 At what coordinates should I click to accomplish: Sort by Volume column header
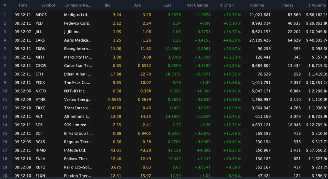point(257,5)
